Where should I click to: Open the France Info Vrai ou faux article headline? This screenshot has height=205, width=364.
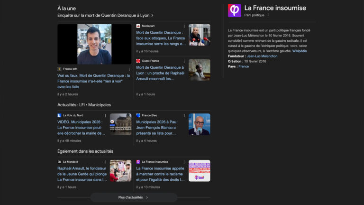coord(93,81)
